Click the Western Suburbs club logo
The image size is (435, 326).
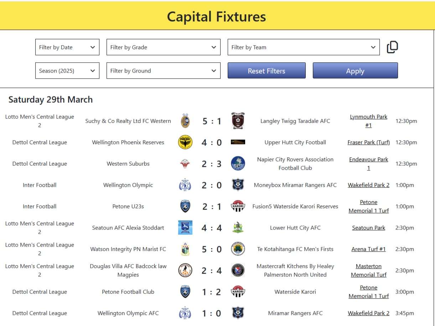click(185, 164)
